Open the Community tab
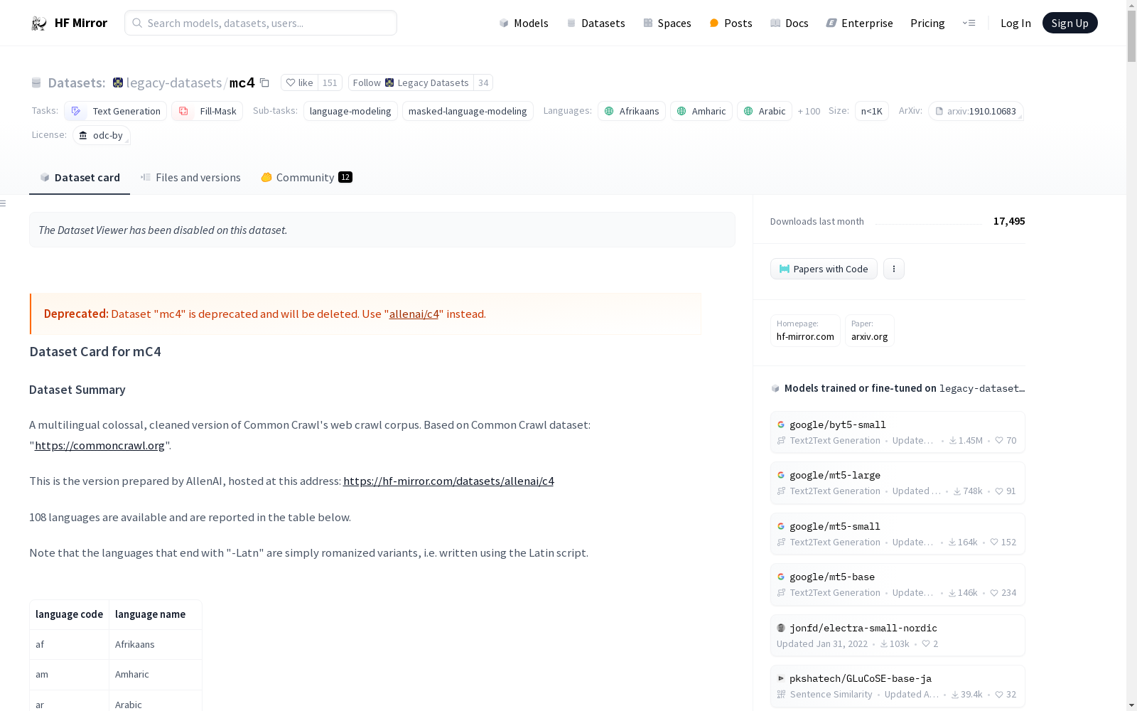The image size is (1137, 711). pyautogui.click(x=306, y=177)
